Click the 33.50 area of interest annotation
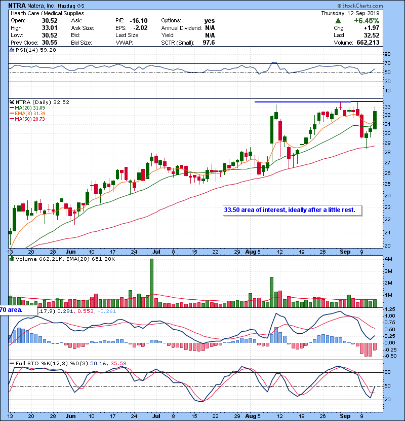The image size is (405, 421). (x=293, y=210)
